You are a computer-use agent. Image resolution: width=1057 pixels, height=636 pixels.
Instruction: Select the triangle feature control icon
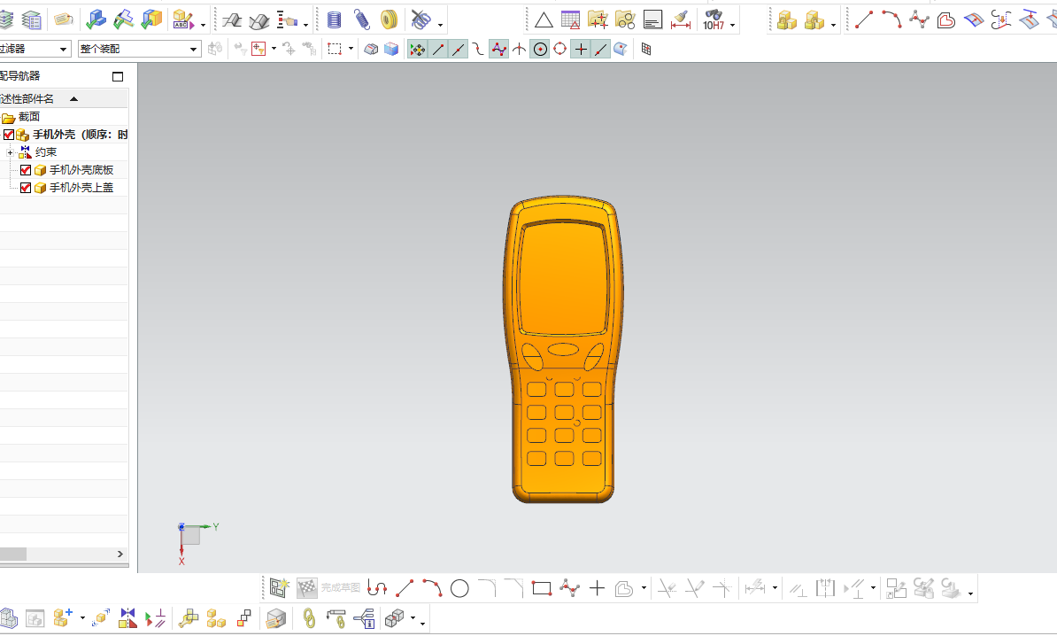click(x=544, y=20)
